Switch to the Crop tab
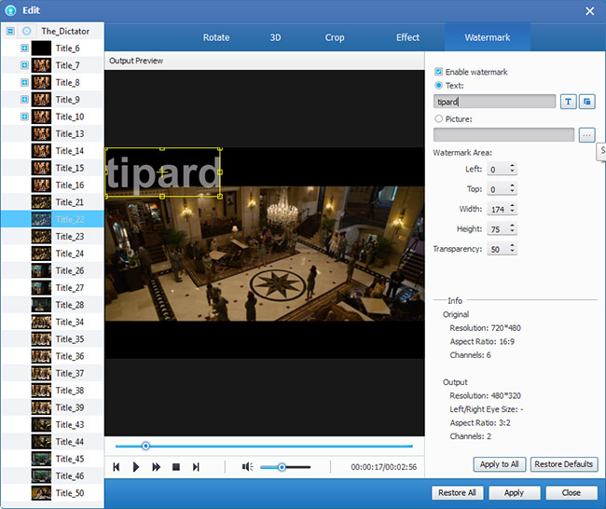606x509 pixels. [x=335, y=37]
